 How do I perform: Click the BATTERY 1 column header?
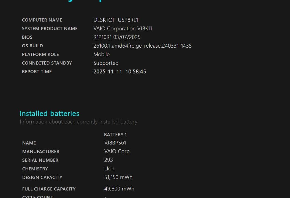click(115, 135)
